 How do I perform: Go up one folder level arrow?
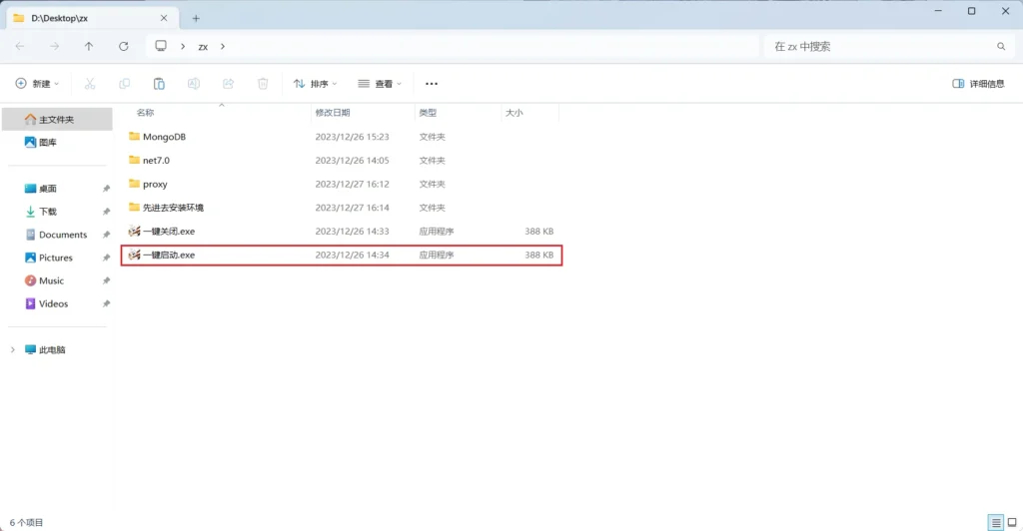(x=89, y=46)
